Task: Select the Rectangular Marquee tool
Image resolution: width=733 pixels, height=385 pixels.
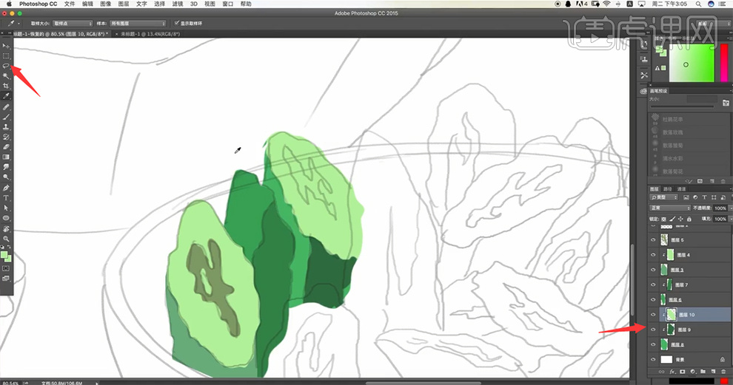Action: 6,55
